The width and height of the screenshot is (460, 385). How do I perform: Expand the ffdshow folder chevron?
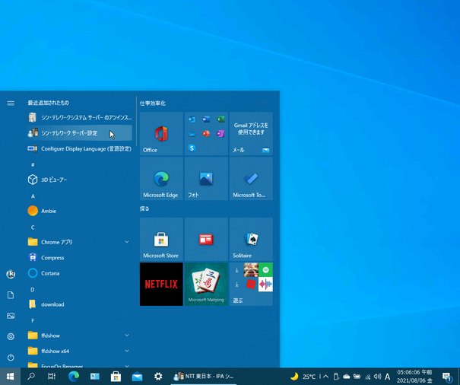coord(127,335)
